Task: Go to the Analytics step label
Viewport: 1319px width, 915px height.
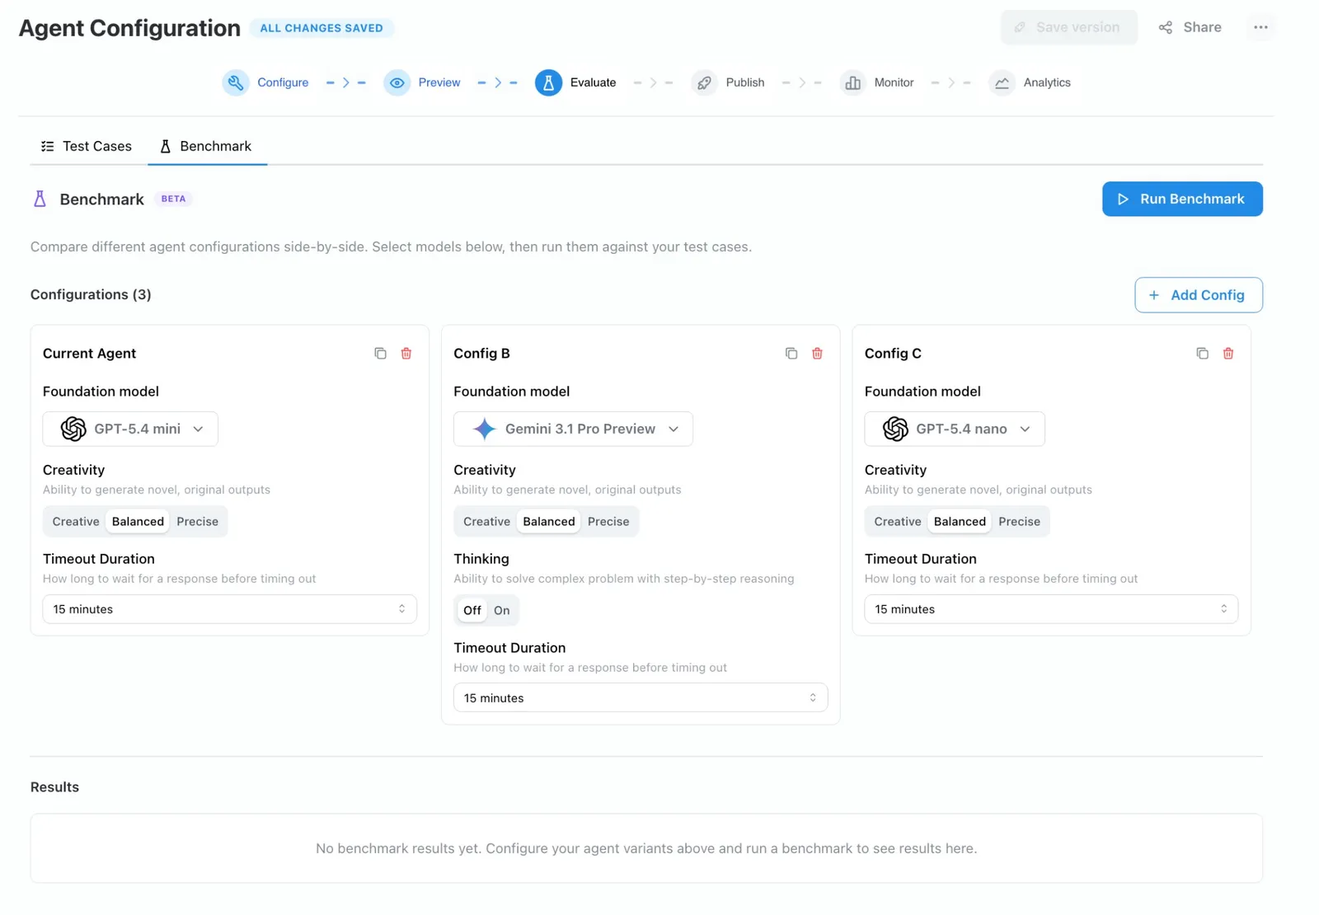Action: (1047, 82)
